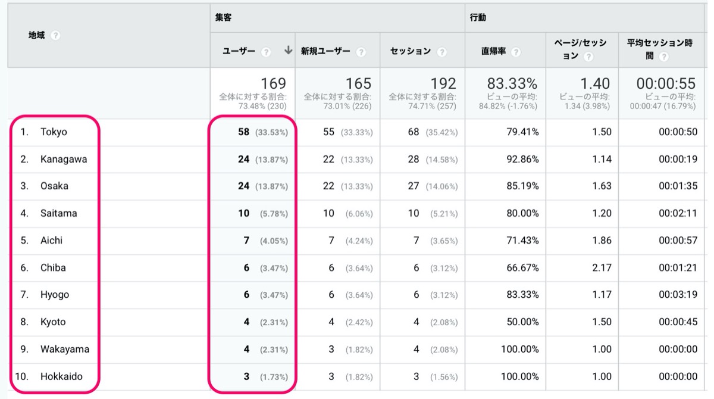Open help icon next to 新規ユーザー header
The image size is (714, 399).
(361, 52)
